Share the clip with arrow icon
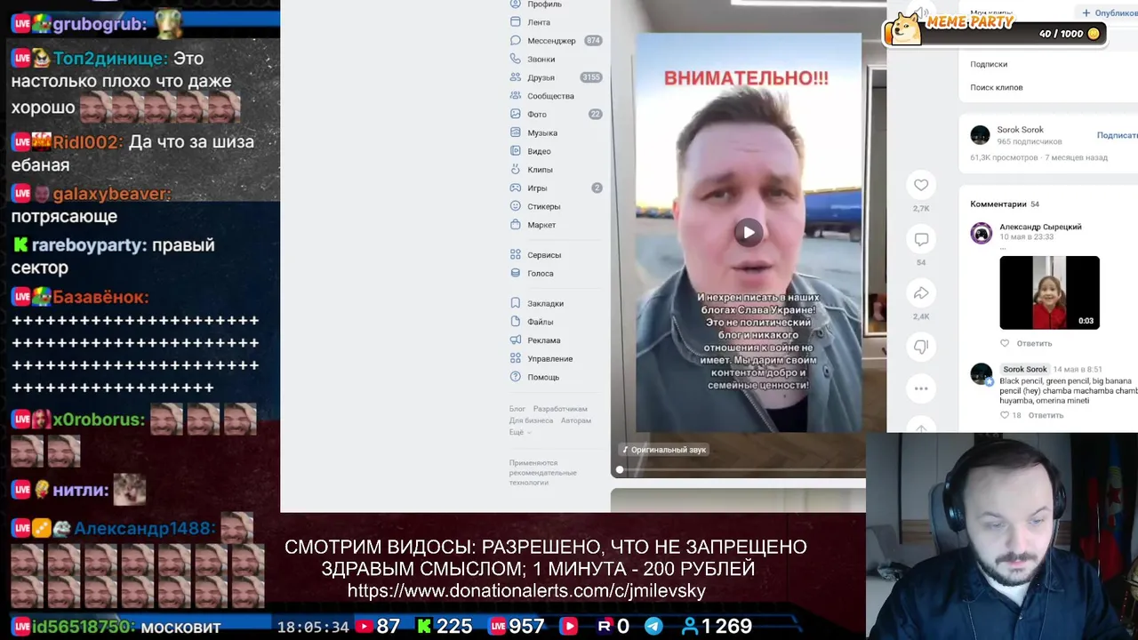 (x=921, y=293)
